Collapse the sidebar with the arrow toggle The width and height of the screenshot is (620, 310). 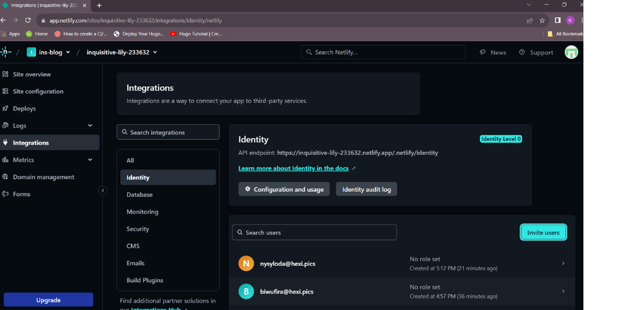(x=103, y=190)
